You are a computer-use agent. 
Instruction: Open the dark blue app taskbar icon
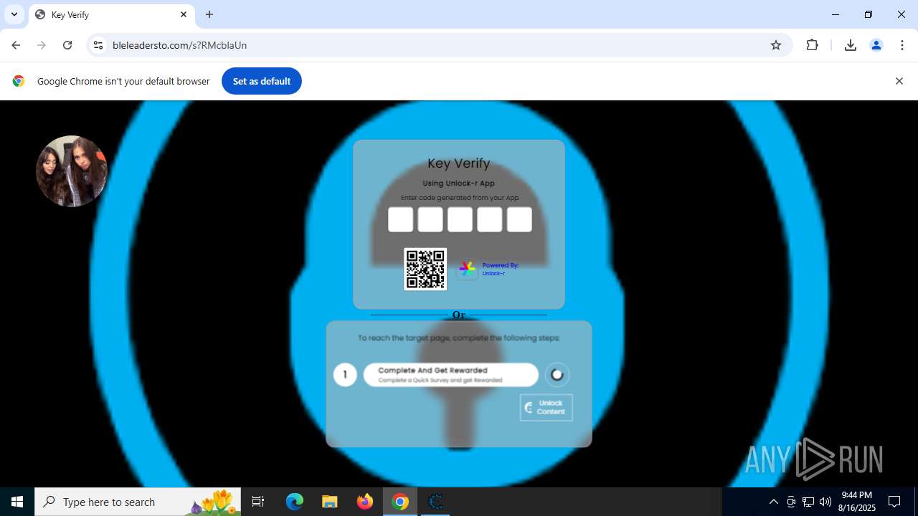click(x=435, y=502)
